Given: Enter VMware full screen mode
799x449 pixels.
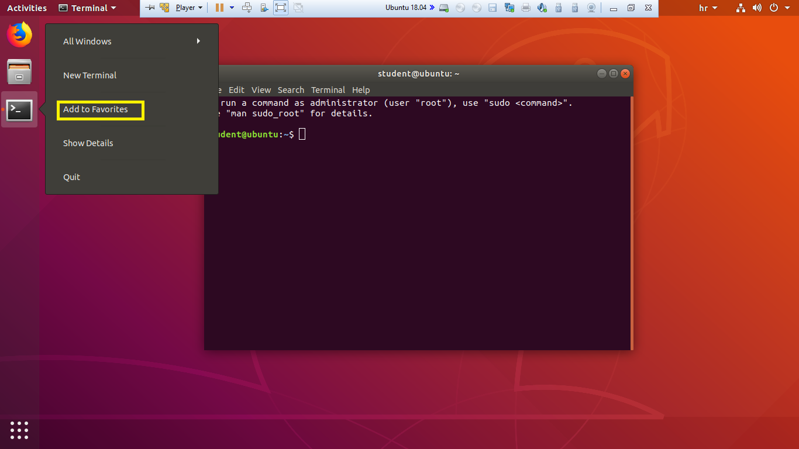Looking at the screenshot, I should (x=281, y=8).
